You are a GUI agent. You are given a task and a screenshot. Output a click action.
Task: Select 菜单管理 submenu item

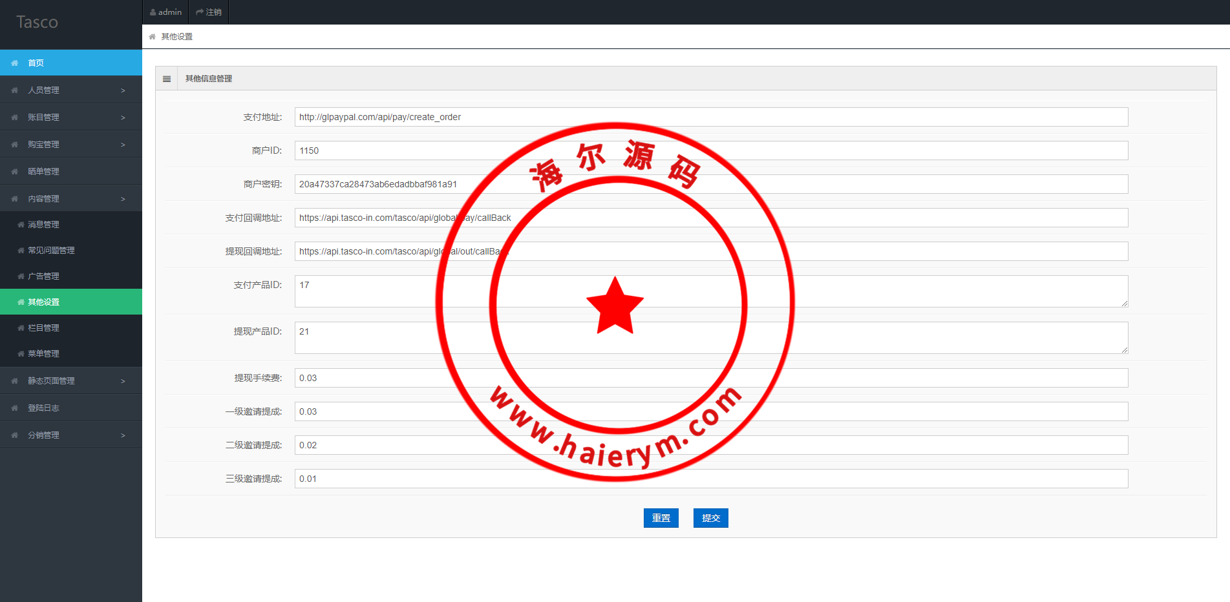tap(71, 353)
